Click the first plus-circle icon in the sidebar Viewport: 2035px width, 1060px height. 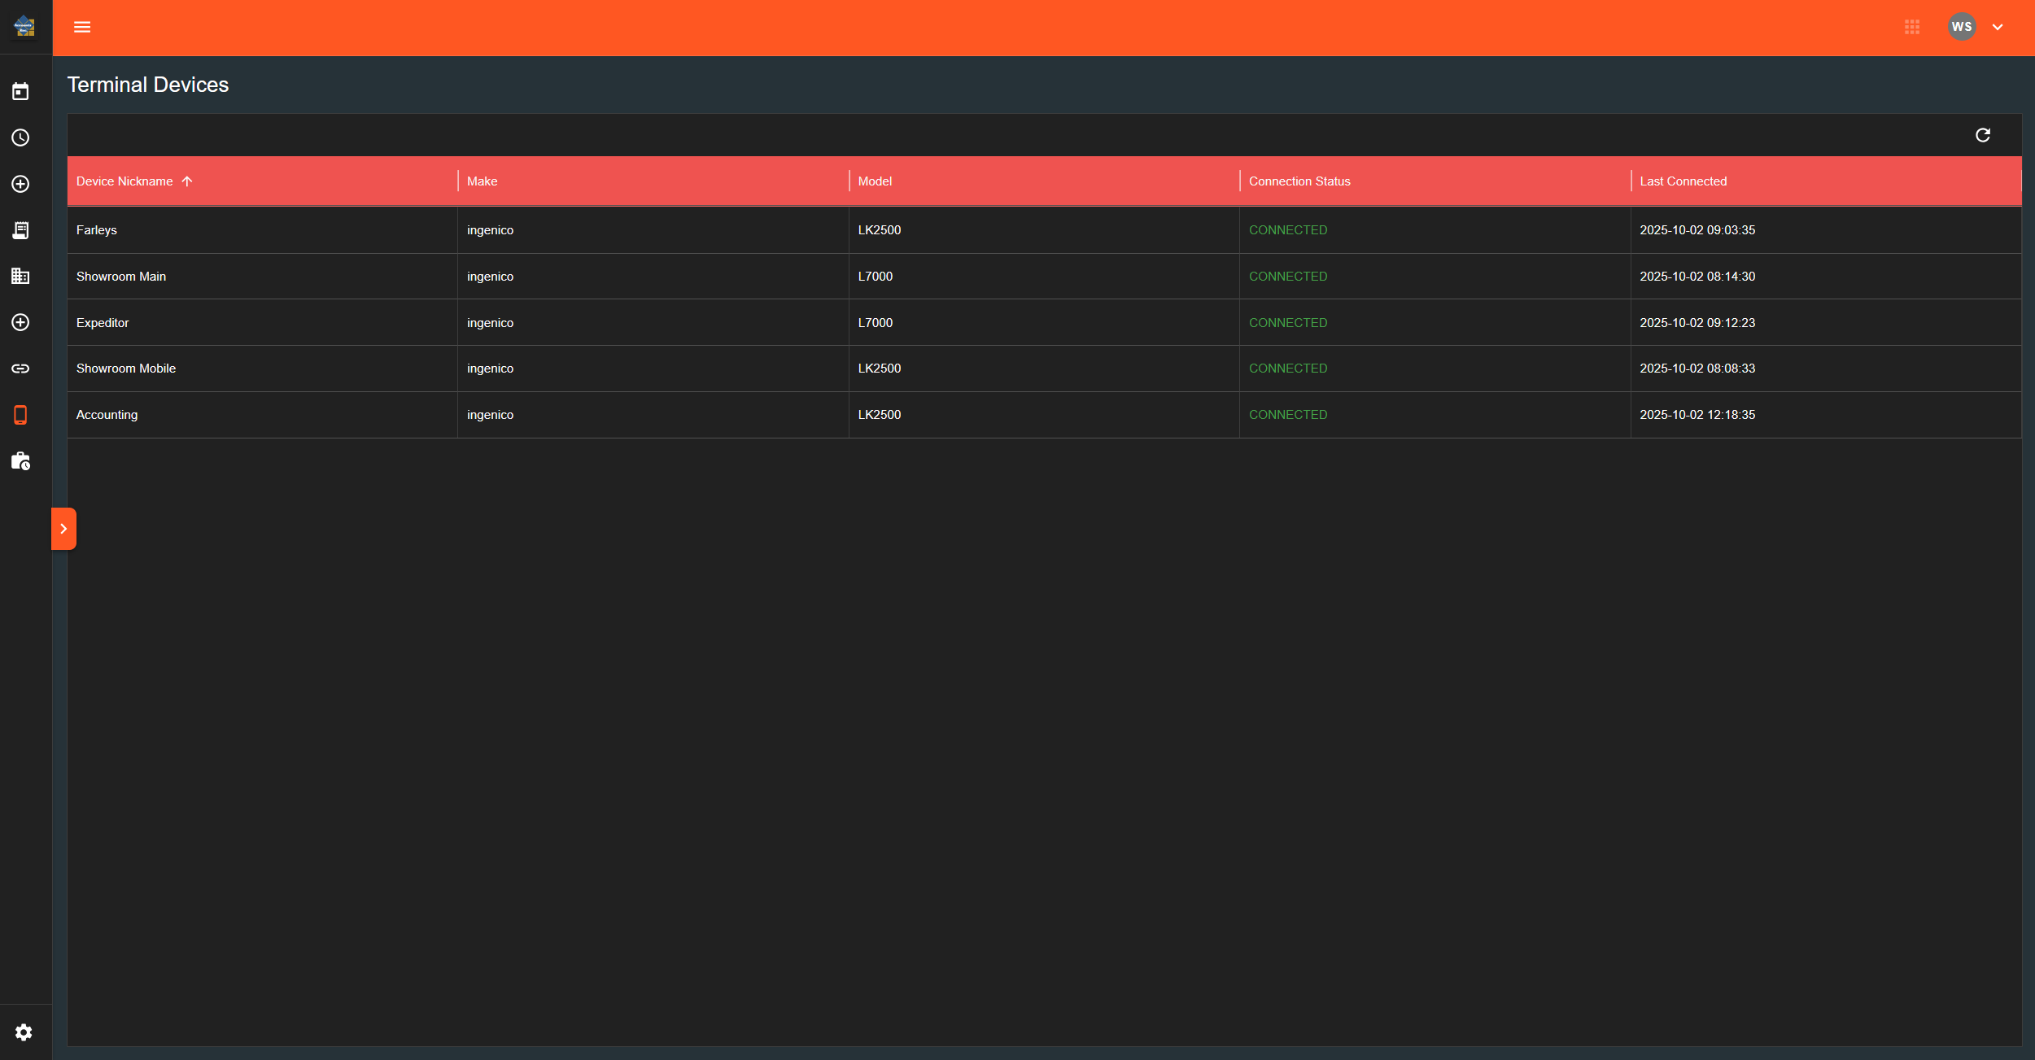tap(20, 184)
